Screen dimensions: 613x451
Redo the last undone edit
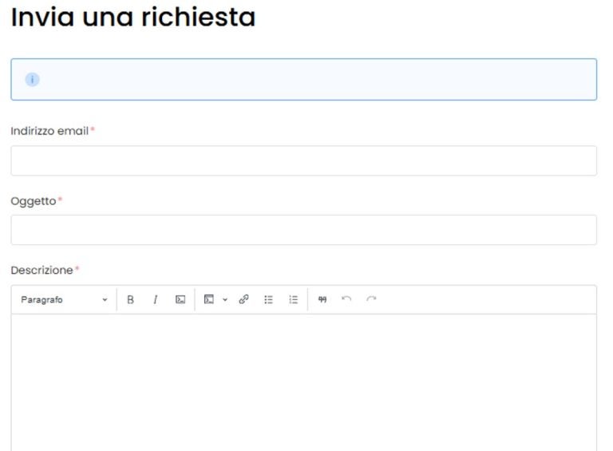(371, 299)
